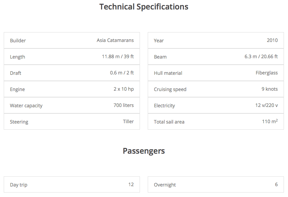Image resolution: width=288 pixels, height=197 pixels.
Task: Click the Water capacity label
Action: tap(26, 106)
